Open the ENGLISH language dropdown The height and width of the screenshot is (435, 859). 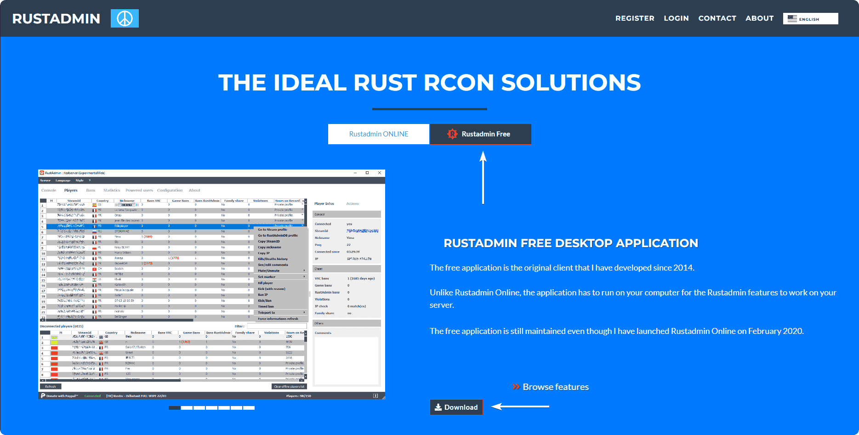[810, 19]
